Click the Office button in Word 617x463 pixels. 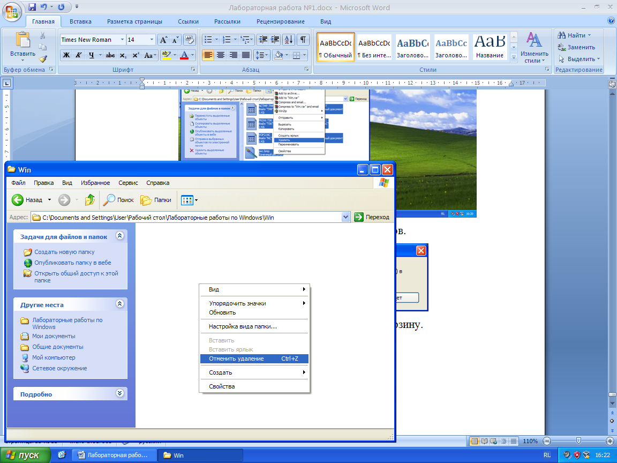click(12, 11)
